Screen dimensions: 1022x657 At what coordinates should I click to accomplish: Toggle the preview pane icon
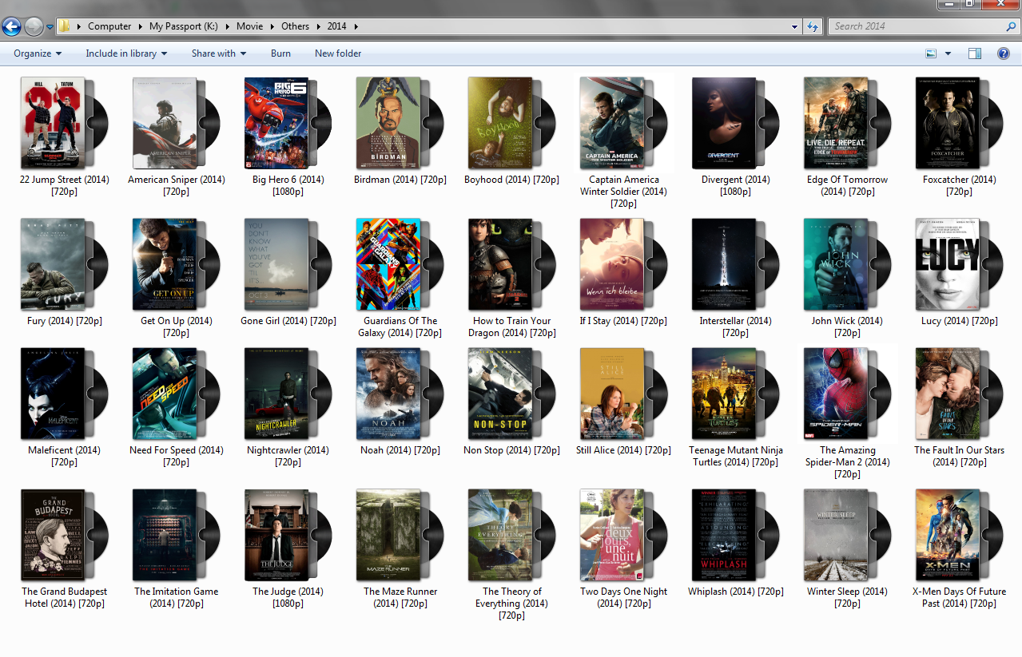click(975, 53)
